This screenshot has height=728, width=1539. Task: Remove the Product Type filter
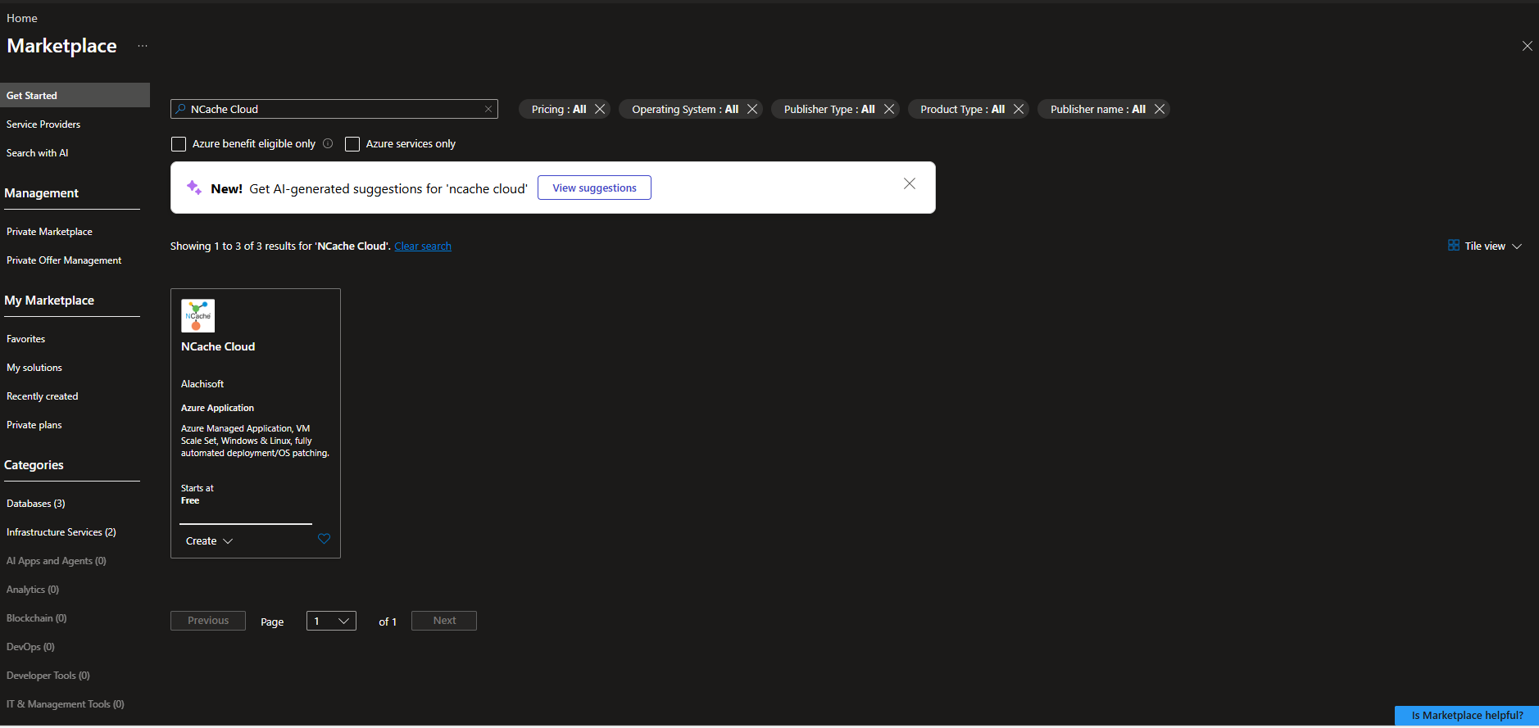1019,109
